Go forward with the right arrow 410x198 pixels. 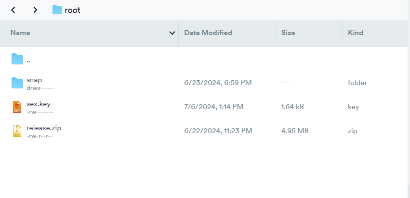click(x=35, y=10)
